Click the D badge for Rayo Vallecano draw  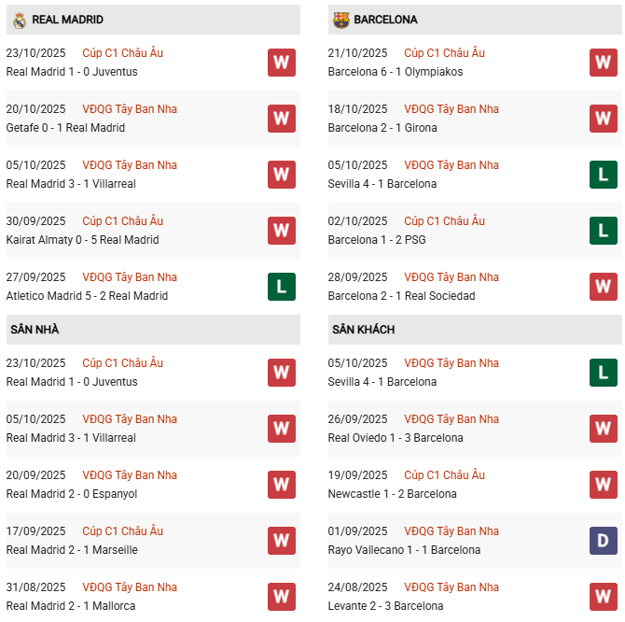tap(604, 541)
